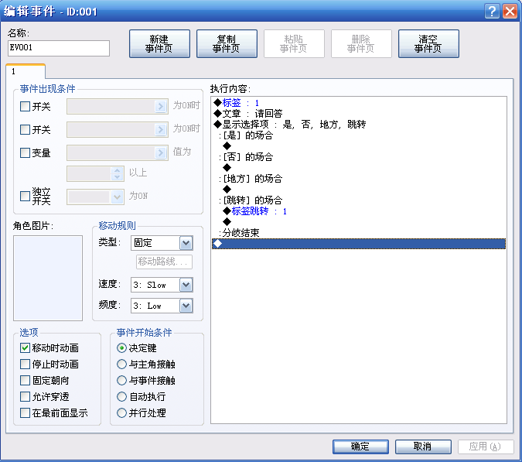This screenshot has height=462, width=522.
Task: Select the 分歧结束 line
Action: tap(359, 233)
